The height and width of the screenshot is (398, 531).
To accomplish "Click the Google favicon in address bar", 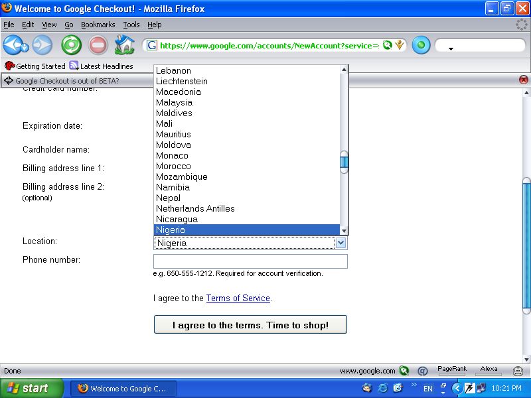I will click(x=152, y=45).
